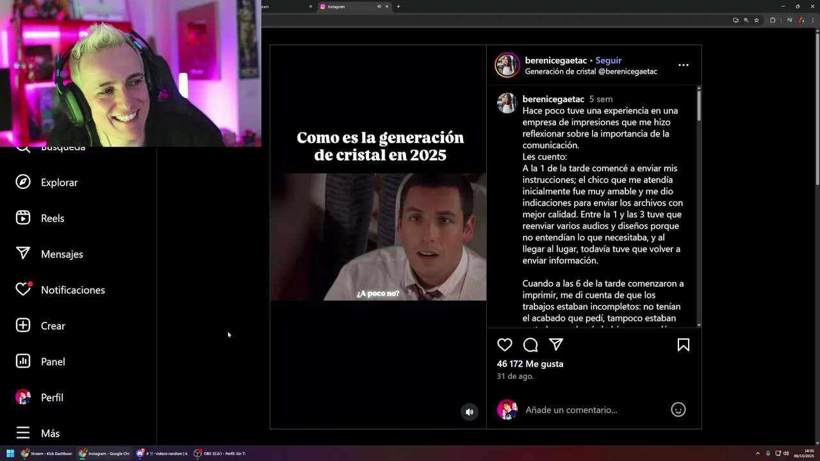This screenshot has width=820, height=461.
Task: Open the Notificaciones heart icon
Action: [x=23, y=289]
